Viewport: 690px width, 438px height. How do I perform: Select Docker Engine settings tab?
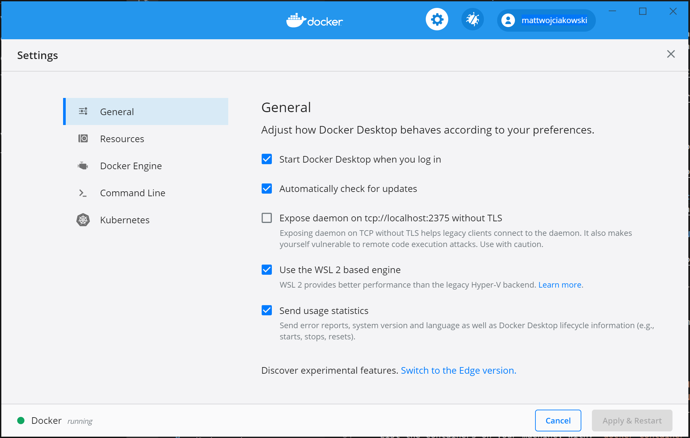tap(130, 165)
